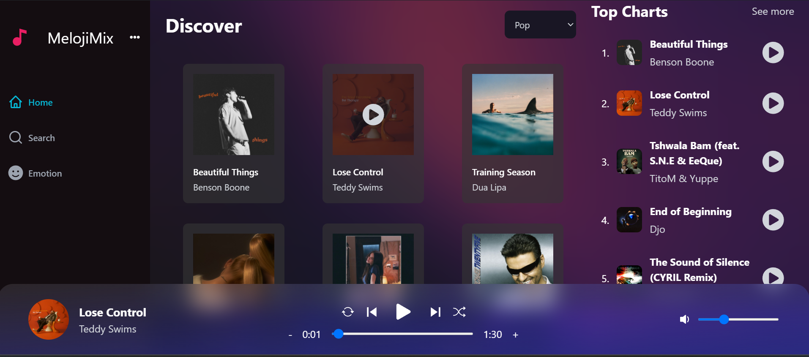The height and width of the screenshot is (357, 809).
Task: Open the three-dot menu beside MelojiMix
Action: coord(135,38)
